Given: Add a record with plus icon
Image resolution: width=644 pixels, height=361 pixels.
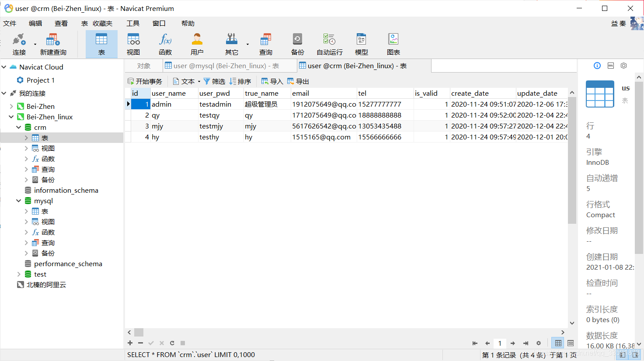Looking at the screenshot, I should [130, 343].
